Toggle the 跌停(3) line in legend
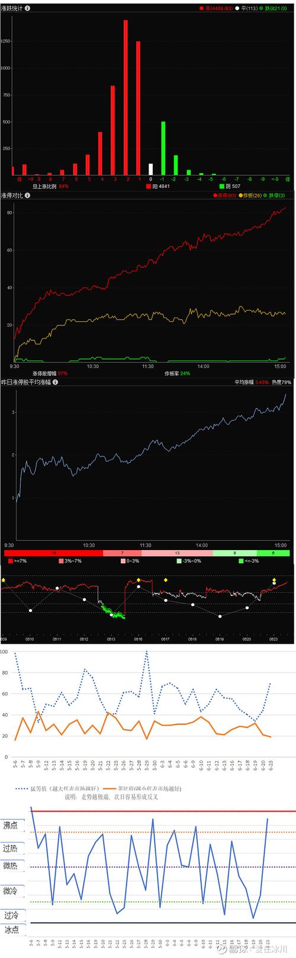Viewport: 296px width, 958px height. [274, 195]
